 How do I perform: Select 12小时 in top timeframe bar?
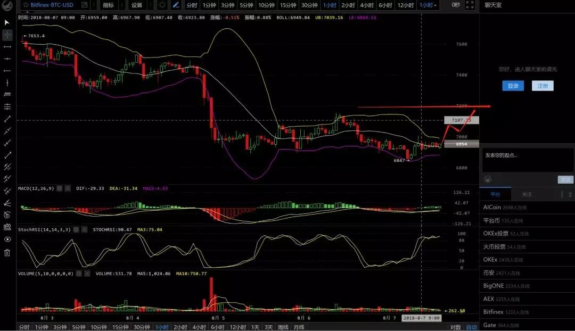[406, 5]
